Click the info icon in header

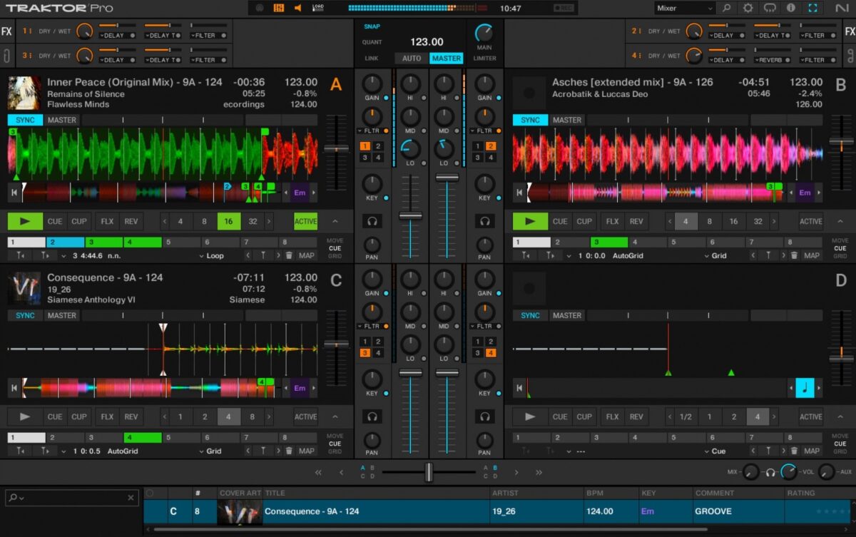tap(790, 8)
